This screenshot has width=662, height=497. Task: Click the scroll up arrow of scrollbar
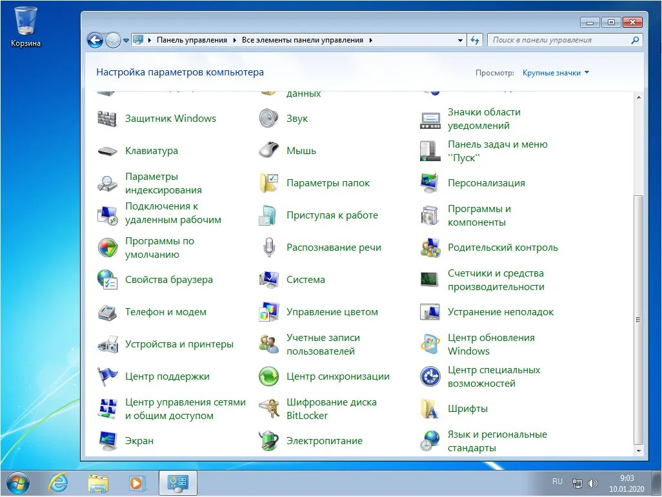tap(639, 97)
